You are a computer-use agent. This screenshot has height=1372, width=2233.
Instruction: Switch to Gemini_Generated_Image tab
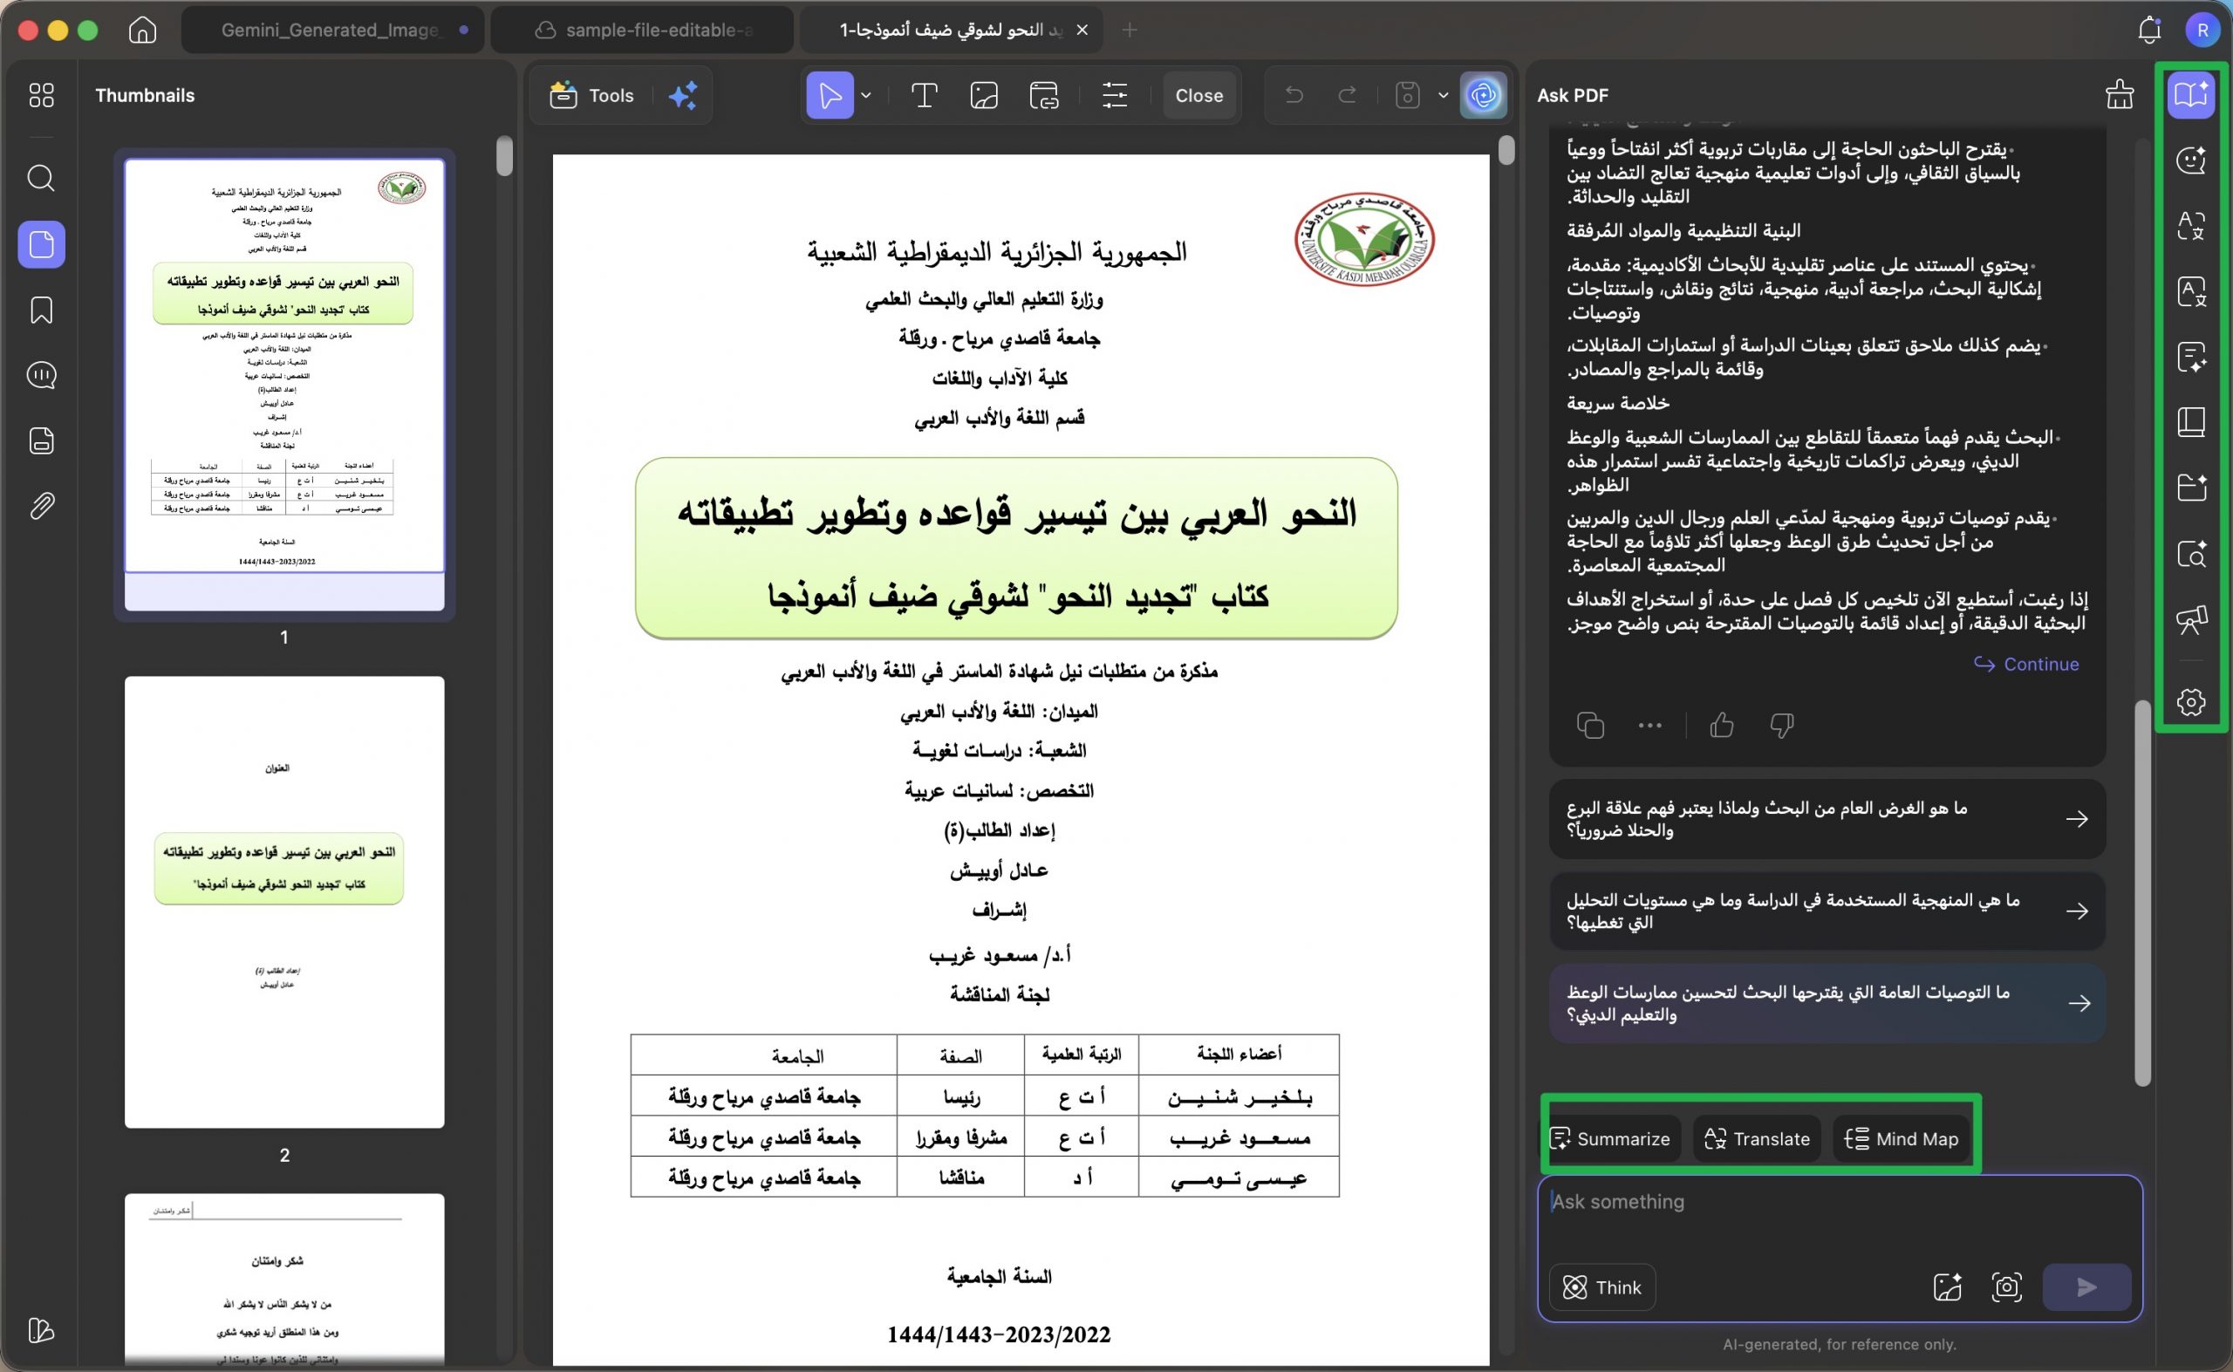pyautogui.click(x=333, y=30)
